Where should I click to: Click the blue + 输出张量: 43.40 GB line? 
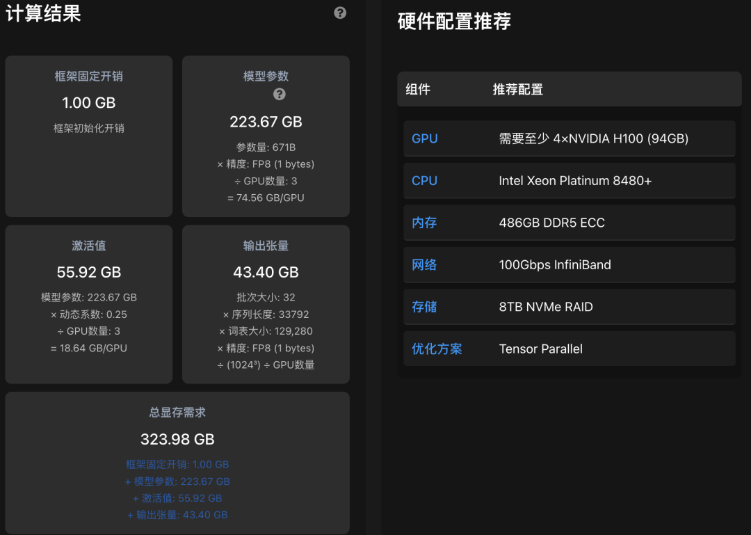pyautogui.click(x=177, y=515)
